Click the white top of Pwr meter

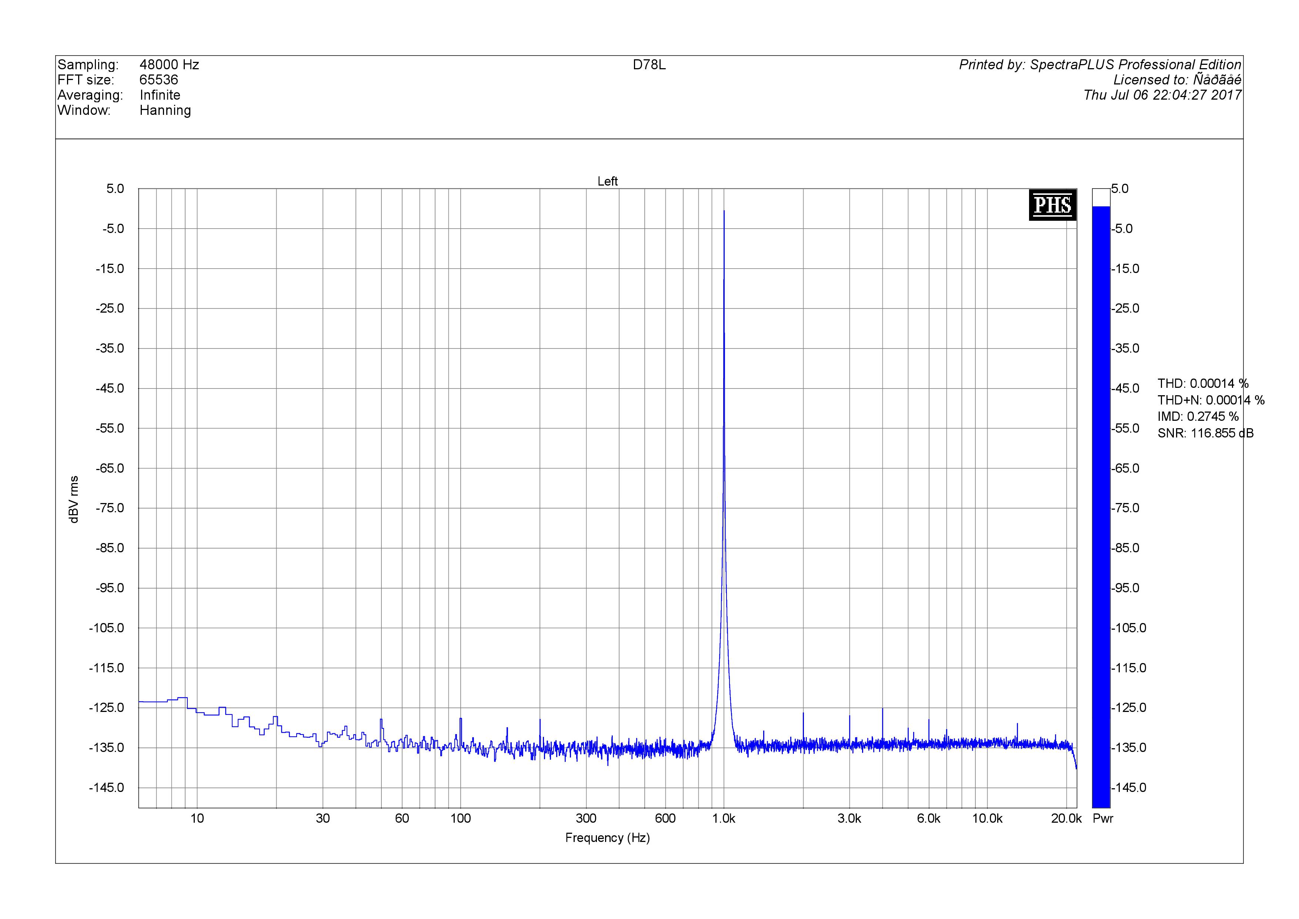pyautogui.click(x=1101, y=197)
